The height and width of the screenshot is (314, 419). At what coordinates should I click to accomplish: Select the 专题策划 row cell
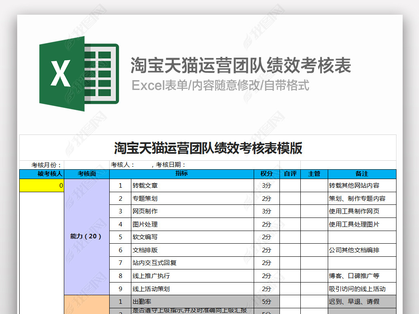click(192, 199)
